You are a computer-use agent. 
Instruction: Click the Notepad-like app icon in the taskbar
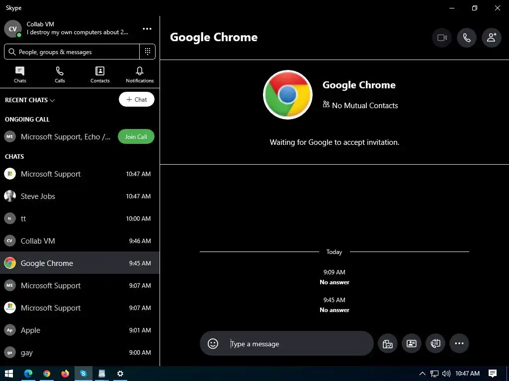click(x=101, y=374)
